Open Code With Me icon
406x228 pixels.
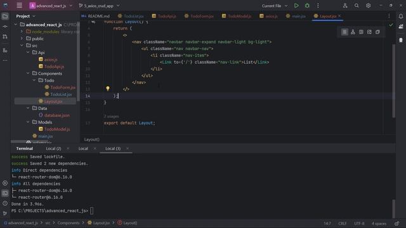[345, 6]
